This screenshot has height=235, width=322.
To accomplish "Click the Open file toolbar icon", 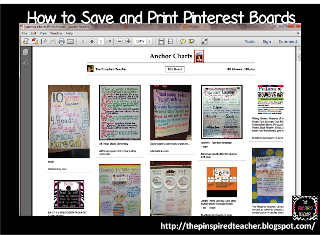I will click(26, 41).
